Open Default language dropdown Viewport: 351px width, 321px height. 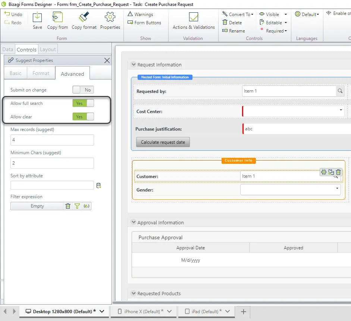pos(307,14)
